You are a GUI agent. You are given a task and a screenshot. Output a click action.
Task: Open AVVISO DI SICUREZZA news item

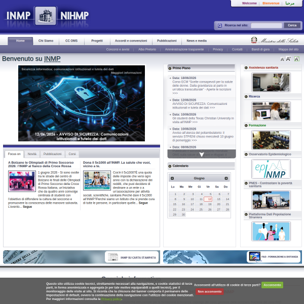(x=200, y=106)
